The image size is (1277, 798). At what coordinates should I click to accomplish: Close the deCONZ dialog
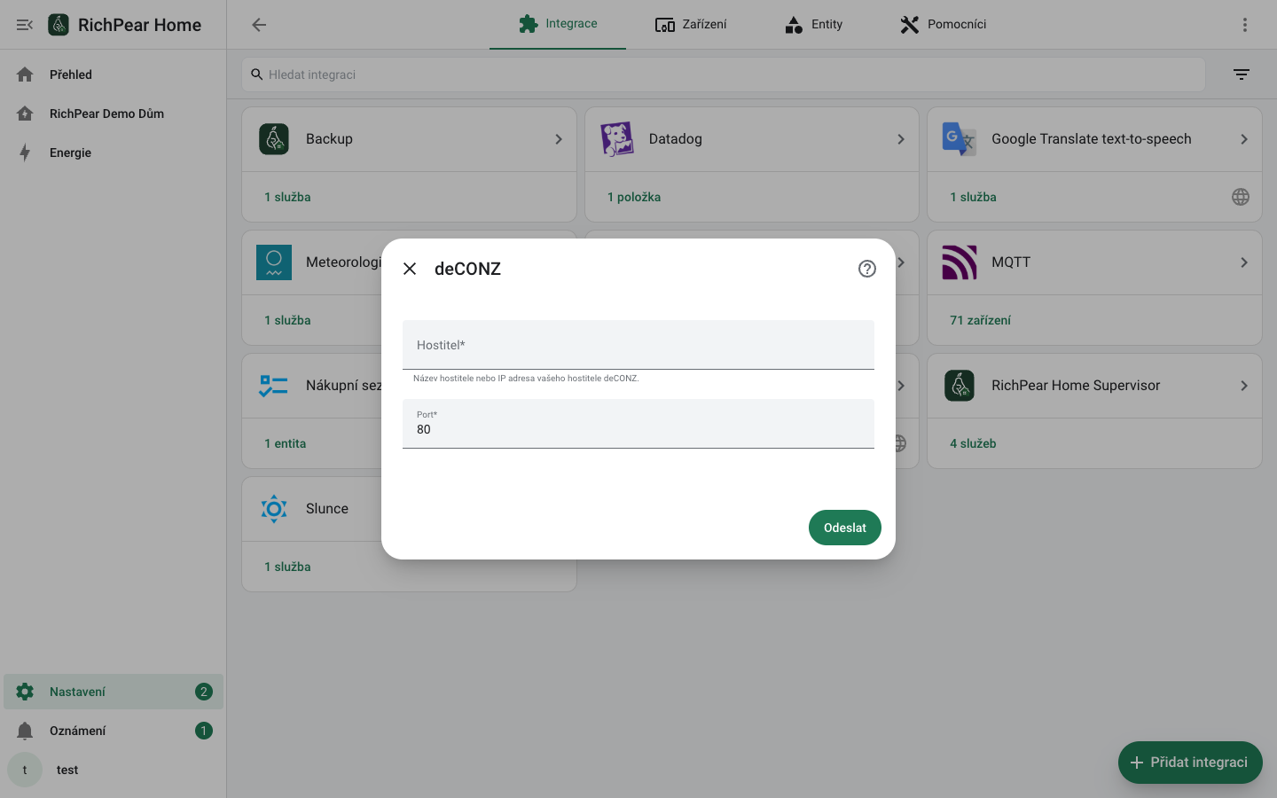click(x=410, y=269)
